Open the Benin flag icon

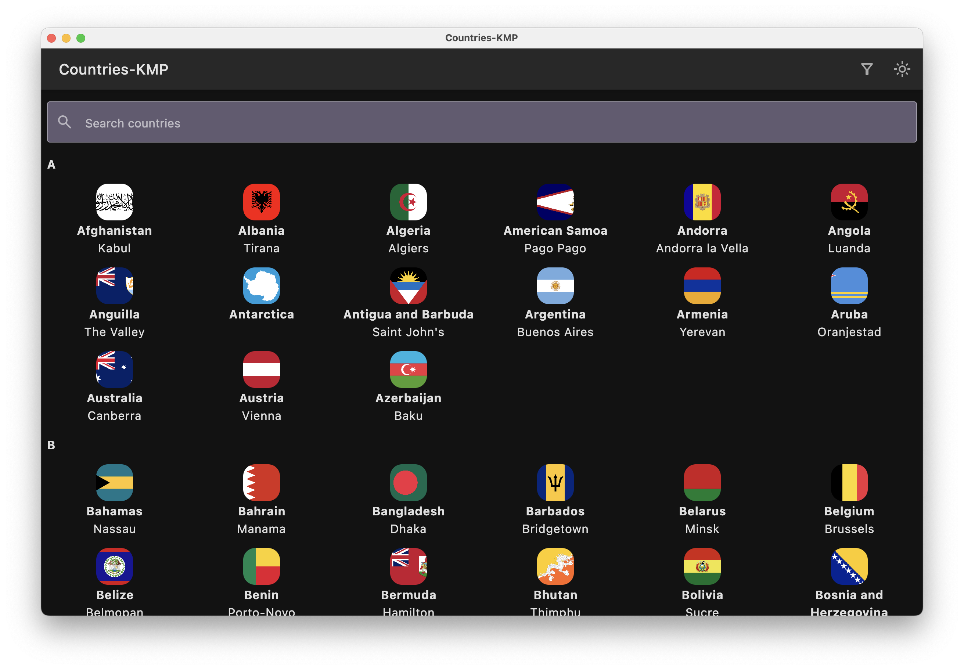click(x=262, y=566)
